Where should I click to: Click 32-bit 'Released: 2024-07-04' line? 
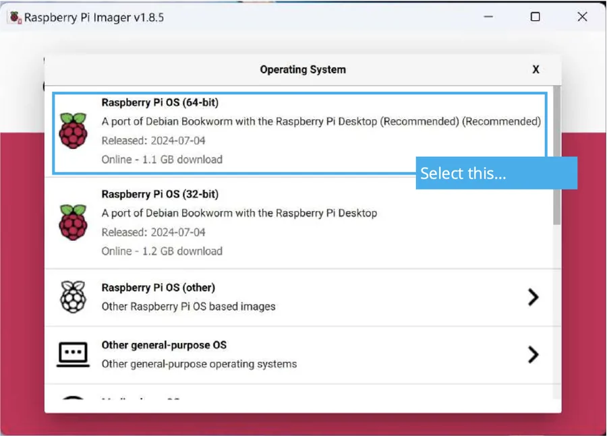pyautogui.click(x=153, y=232)
